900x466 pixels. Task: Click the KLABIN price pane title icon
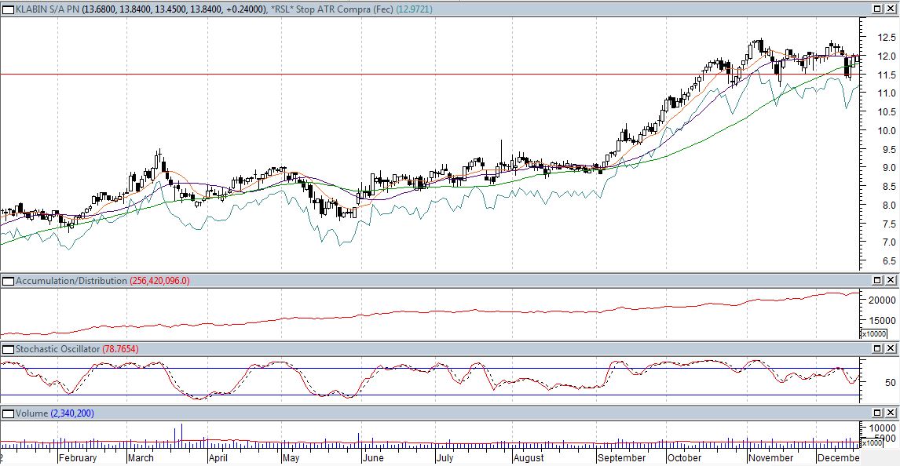coord(8,9)
